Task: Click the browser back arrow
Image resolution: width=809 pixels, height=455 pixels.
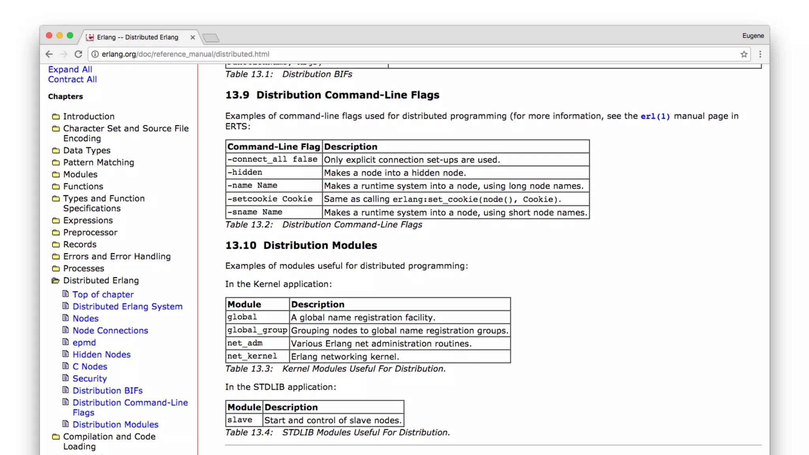Action: tap(49, 54)
